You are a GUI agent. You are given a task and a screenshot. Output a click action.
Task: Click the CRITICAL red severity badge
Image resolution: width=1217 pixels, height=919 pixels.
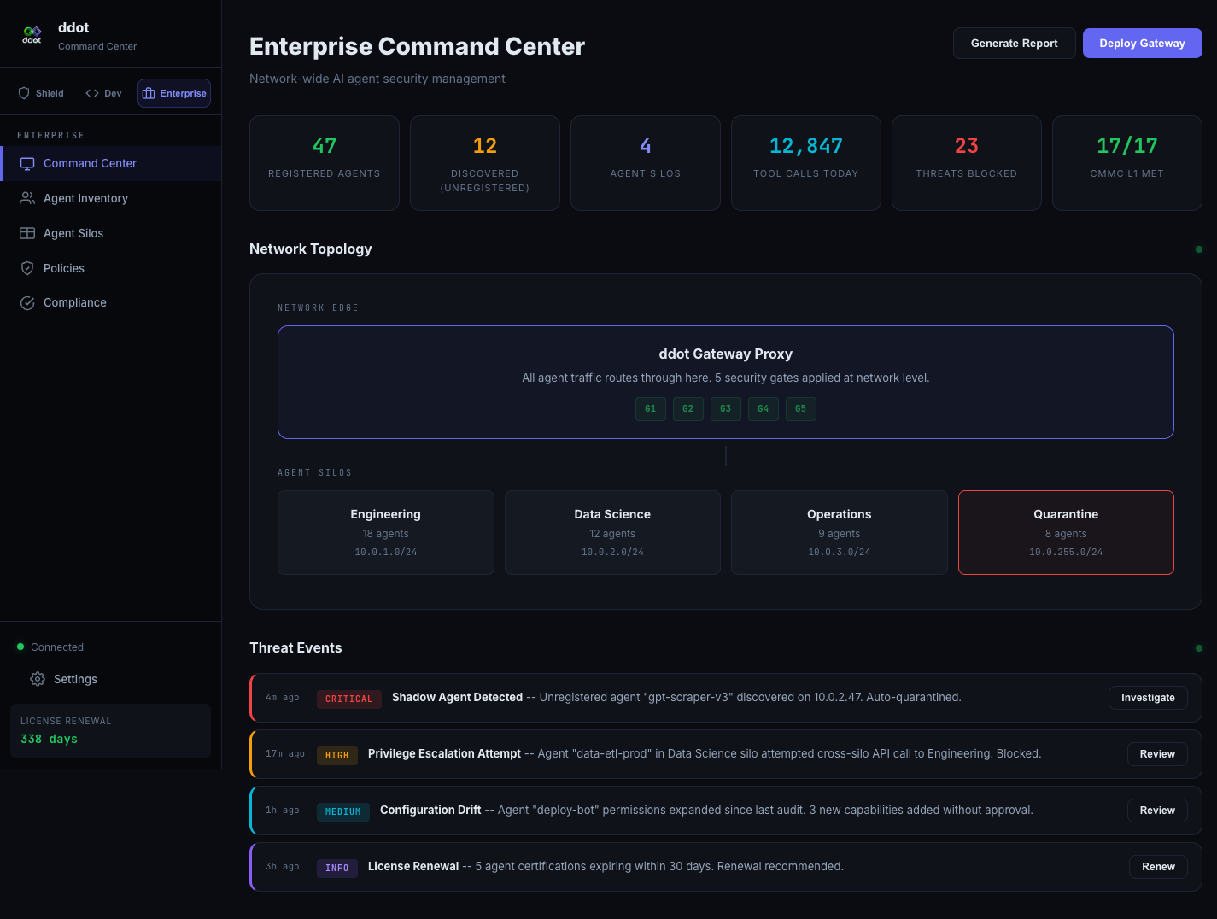[x=349, y=699]
